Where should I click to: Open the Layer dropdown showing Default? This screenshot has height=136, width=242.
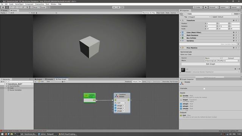pyautogui.click(x=228, y=17)
